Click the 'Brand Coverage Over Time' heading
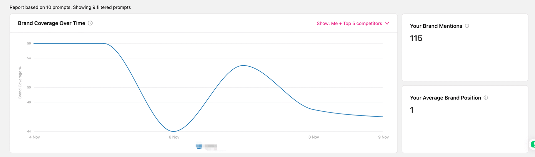535x157 pixels. (x=51, y=23)
